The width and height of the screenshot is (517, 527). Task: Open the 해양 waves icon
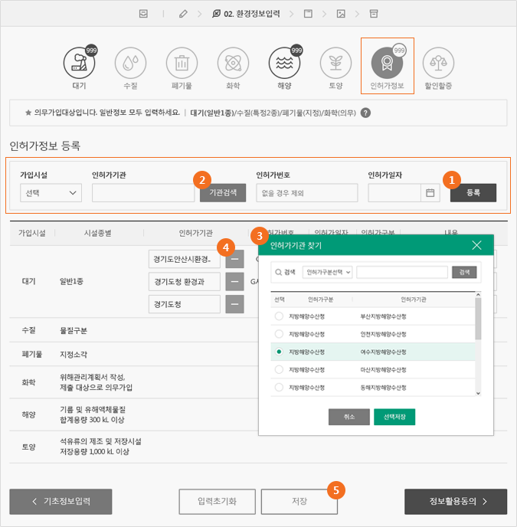pos(284,63)
